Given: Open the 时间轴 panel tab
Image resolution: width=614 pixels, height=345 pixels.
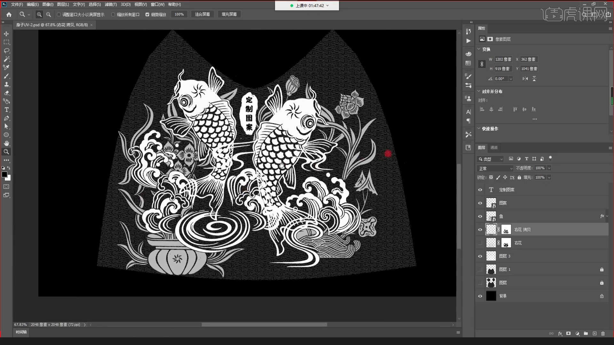Looking at the screenshot, I should point(21,332).
